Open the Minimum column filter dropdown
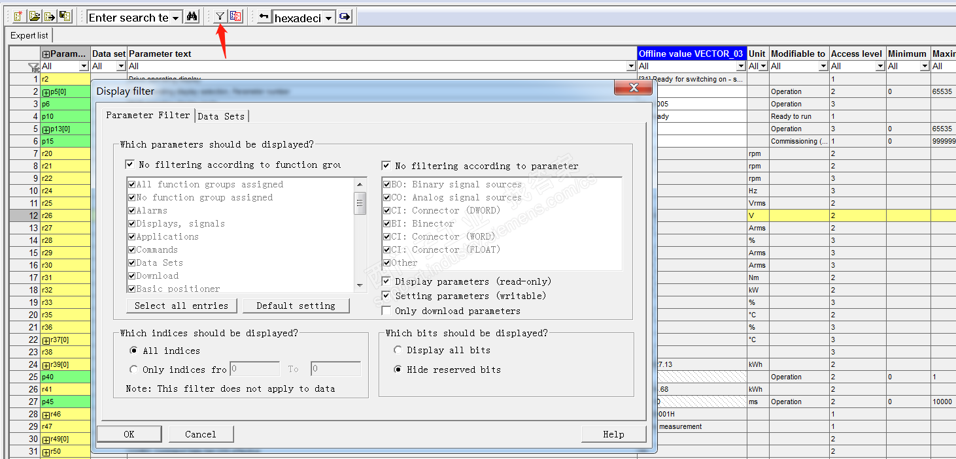The width and height of the screenshot is (956, 459). tap(925, 66)
